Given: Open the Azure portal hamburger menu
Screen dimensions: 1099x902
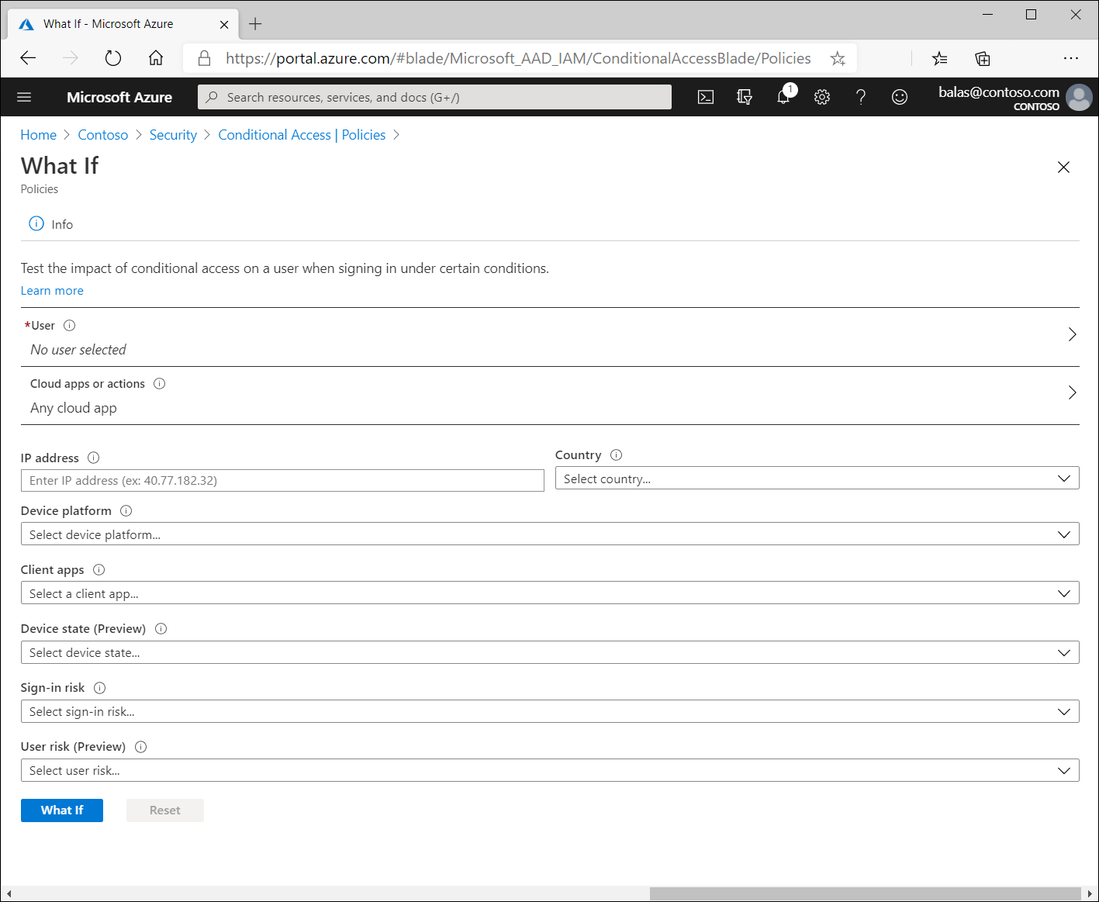Looking at the screenshot, I should click(24, 97).
